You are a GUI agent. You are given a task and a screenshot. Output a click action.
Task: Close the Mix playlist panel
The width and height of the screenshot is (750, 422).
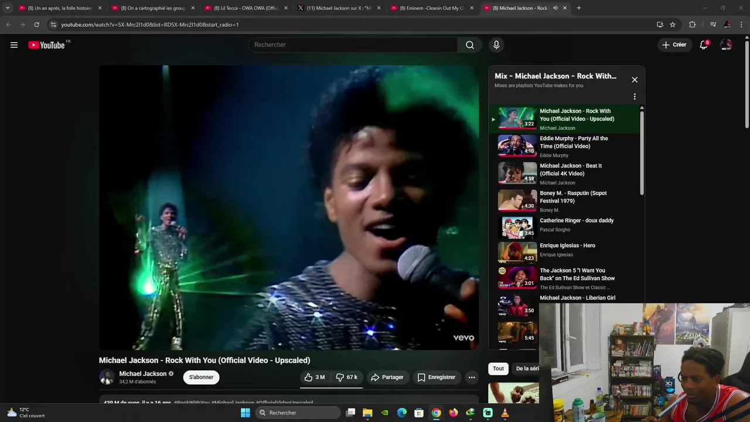[x=635, y=80]
